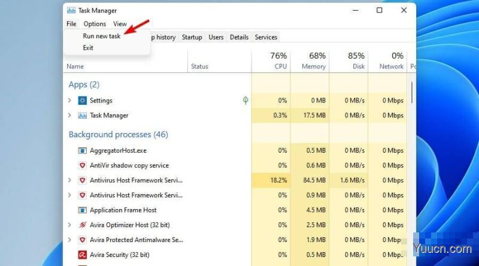Switch to the App history tab
The image size is (479, 266).
pos(163,37)
